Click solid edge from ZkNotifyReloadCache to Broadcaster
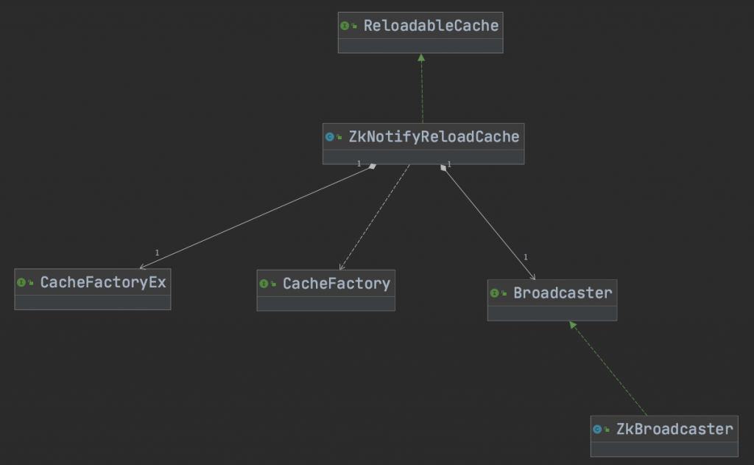Screen dimensions: 754x465 [x=488, y=222]
